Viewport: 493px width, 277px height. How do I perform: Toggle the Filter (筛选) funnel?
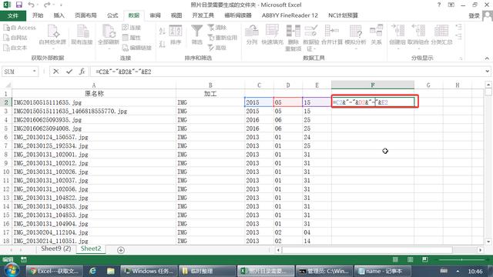point(197,35)
